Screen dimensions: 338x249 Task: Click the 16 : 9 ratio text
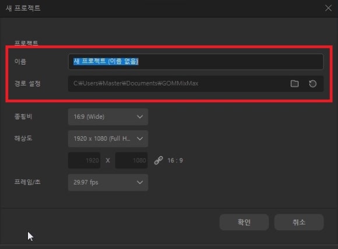(x=175, y=161)
